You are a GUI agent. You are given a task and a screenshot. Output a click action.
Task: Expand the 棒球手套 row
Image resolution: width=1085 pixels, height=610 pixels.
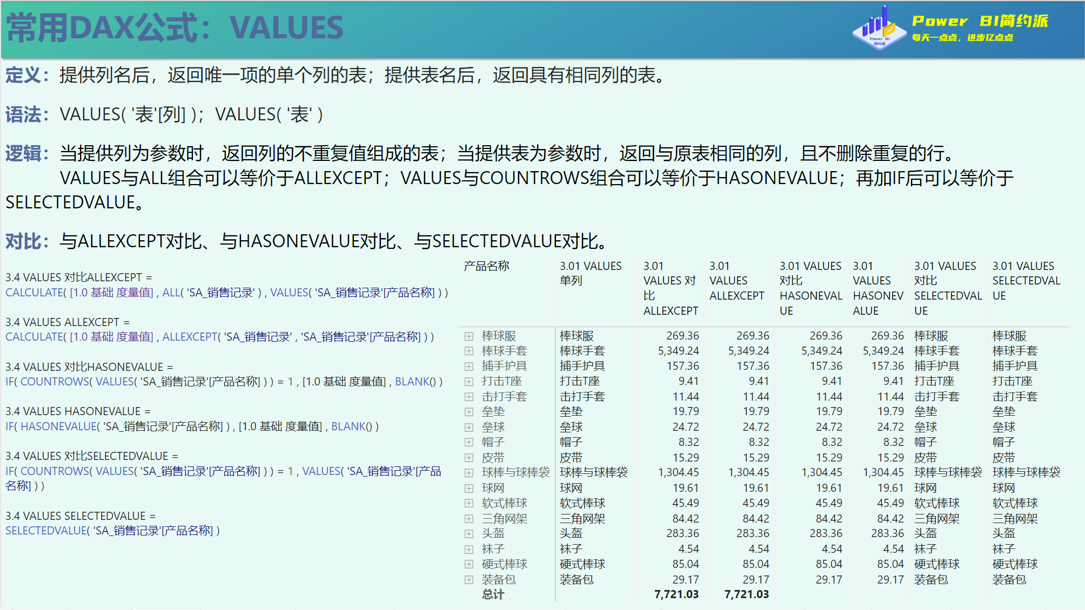[469, 351]
